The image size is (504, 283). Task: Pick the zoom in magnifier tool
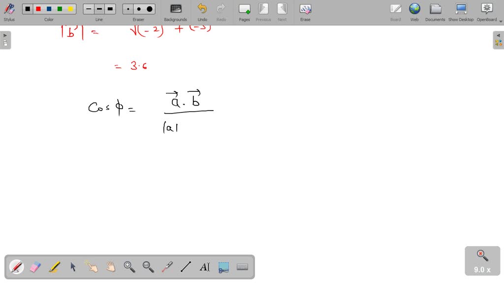tap(129, 267)
